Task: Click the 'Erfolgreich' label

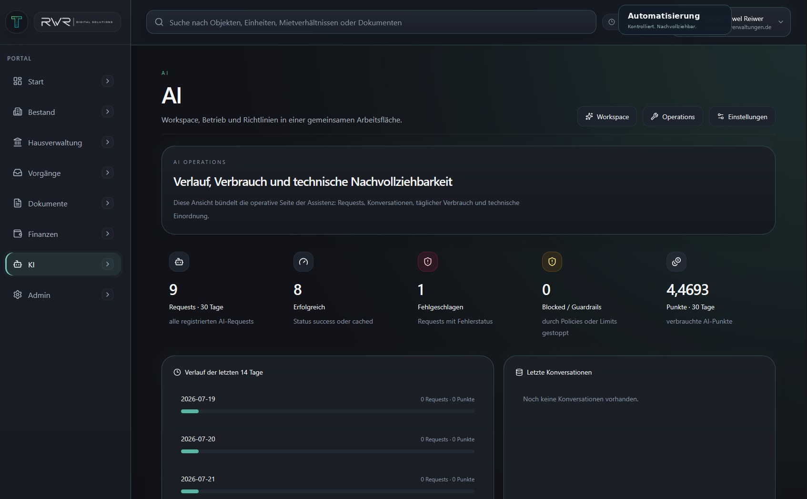Action: [x=309, y=307]
